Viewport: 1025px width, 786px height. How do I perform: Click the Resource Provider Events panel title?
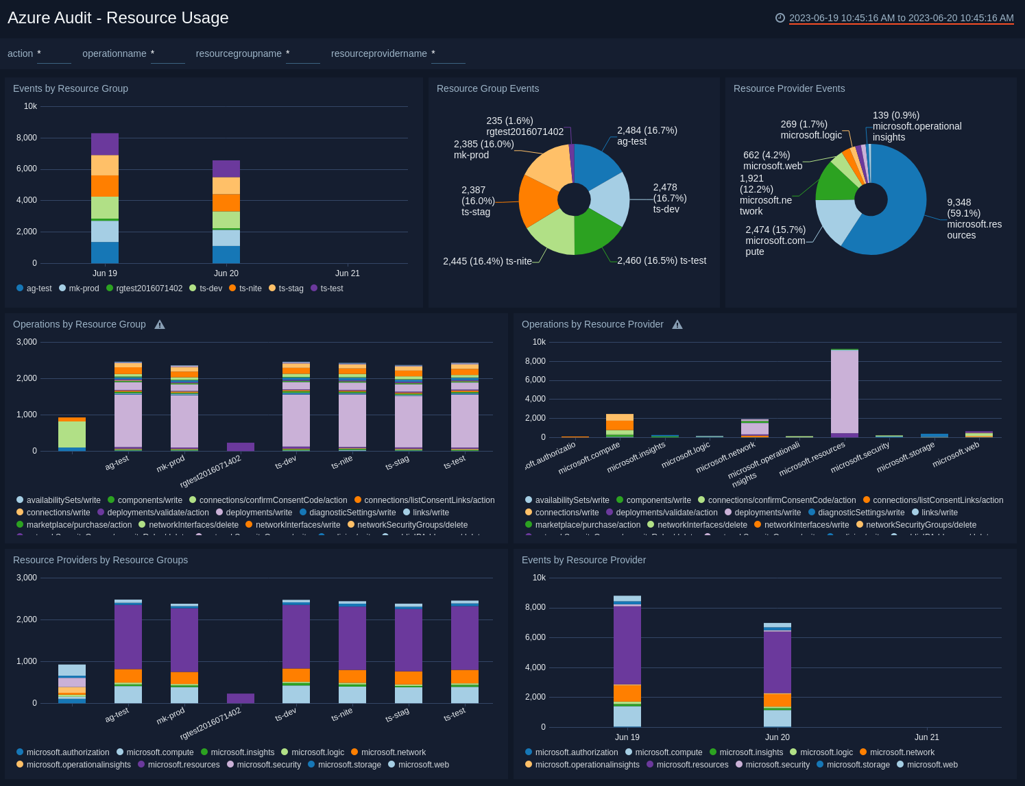789,89
